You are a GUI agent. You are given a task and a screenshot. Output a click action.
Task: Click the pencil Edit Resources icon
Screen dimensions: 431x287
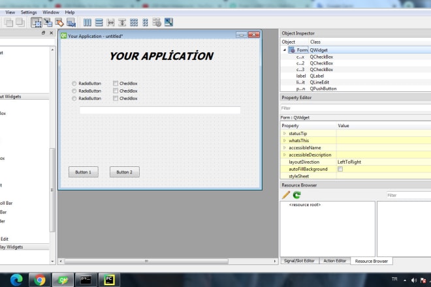point(286,195)
